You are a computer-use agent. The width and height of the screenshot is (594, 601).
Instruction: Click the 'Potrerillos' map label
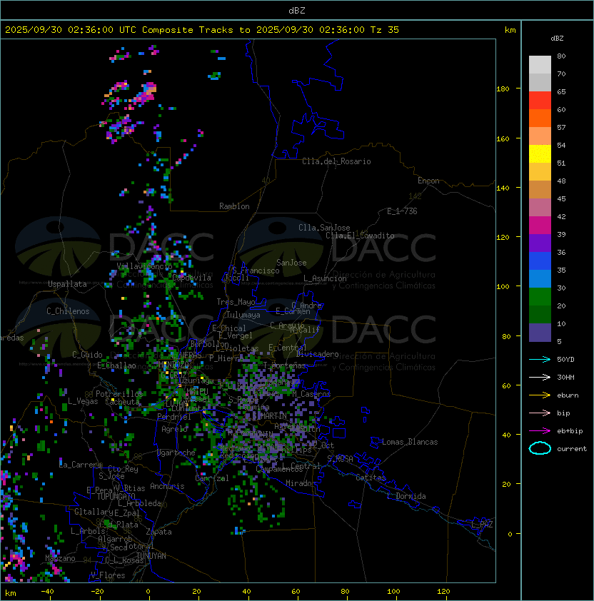tap(119, 394)
